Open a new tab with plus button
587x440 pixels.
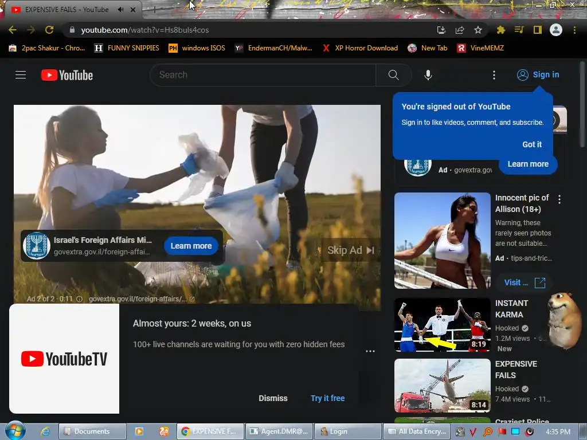(x=154, y=10)
